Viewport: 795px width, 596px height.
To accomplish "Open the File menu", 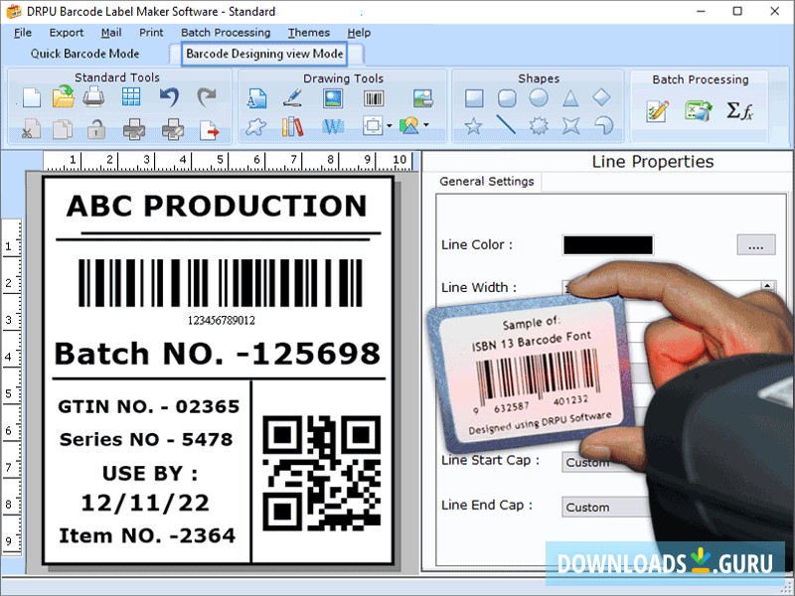I will point(22,33).
